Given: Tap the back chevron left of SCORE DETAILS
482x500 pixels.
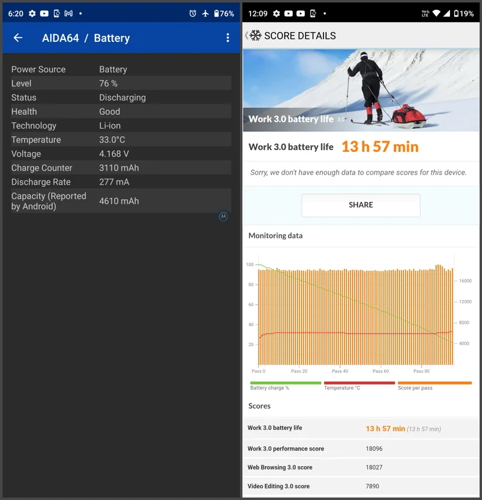Looking at the screenshot, I should 246,35.
